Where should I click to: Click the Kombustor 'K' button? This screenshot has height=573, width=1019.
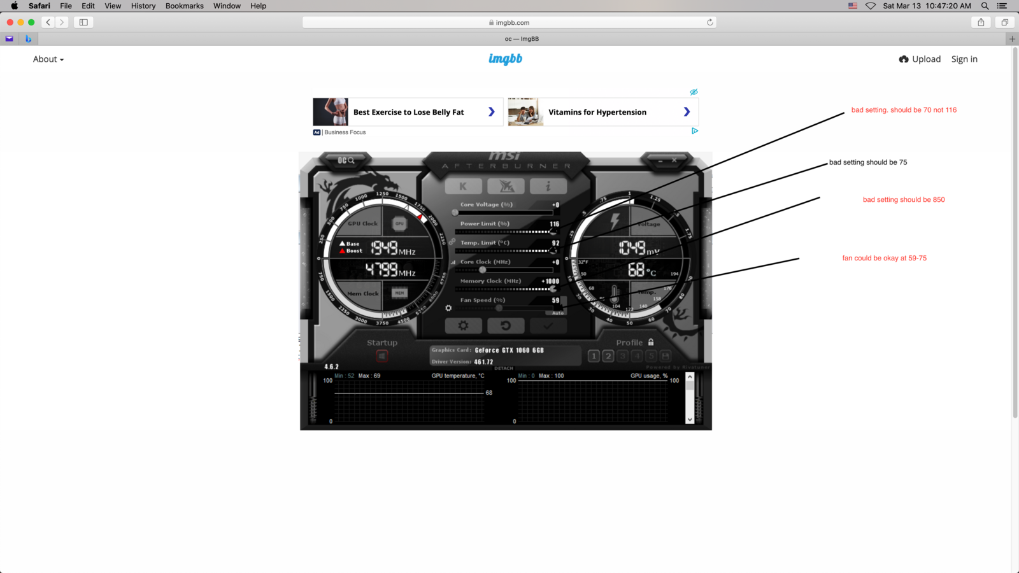click(x=463, y=187)
